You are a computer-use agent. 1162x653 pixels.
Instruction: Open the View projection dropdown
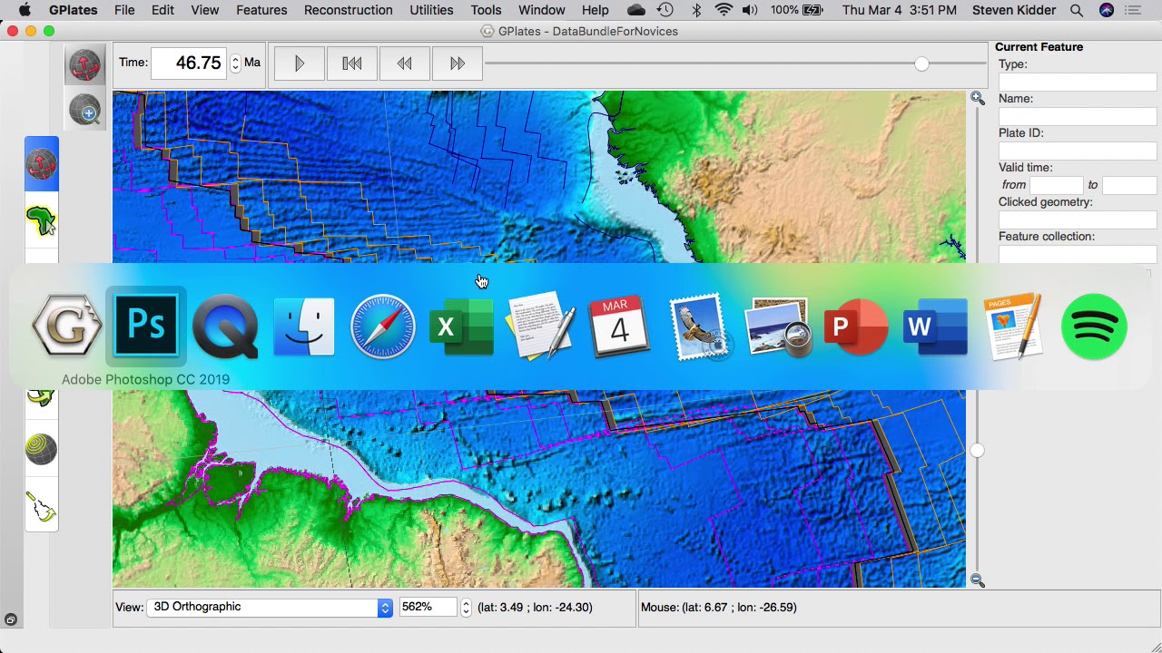(x=271, y=607)
